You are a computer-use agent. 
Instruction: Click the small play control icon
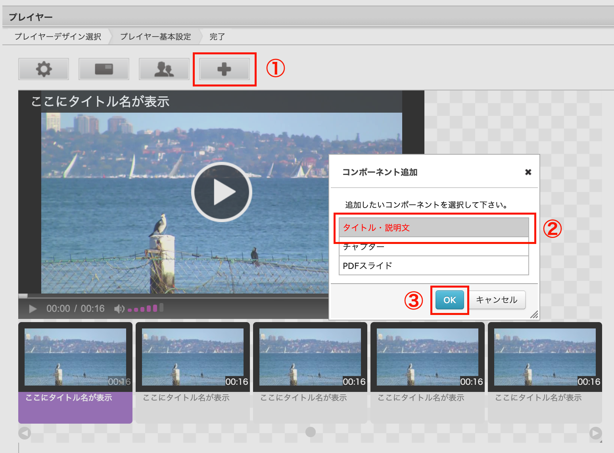[33, 309]
